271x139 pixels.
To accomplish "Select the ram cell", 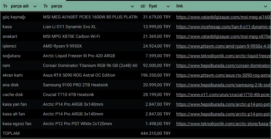I will click(21, 65).
